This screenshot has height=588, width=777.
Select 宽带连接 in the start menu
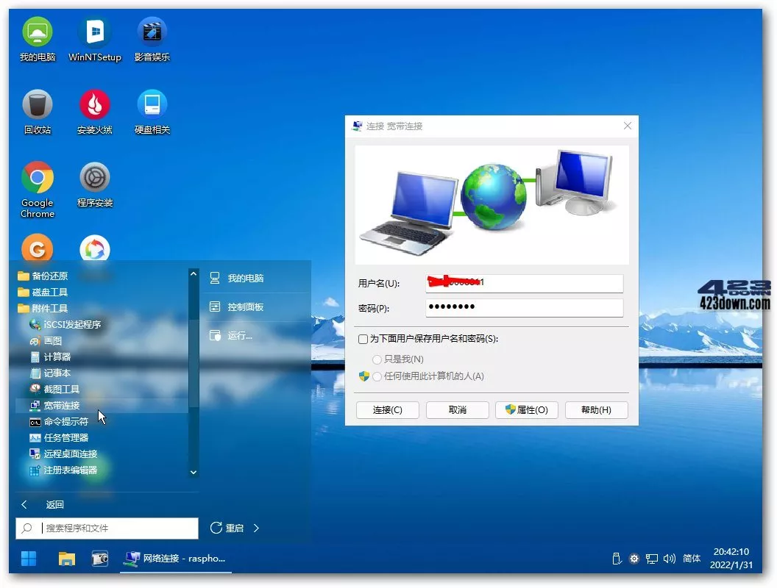pos(61,406)
